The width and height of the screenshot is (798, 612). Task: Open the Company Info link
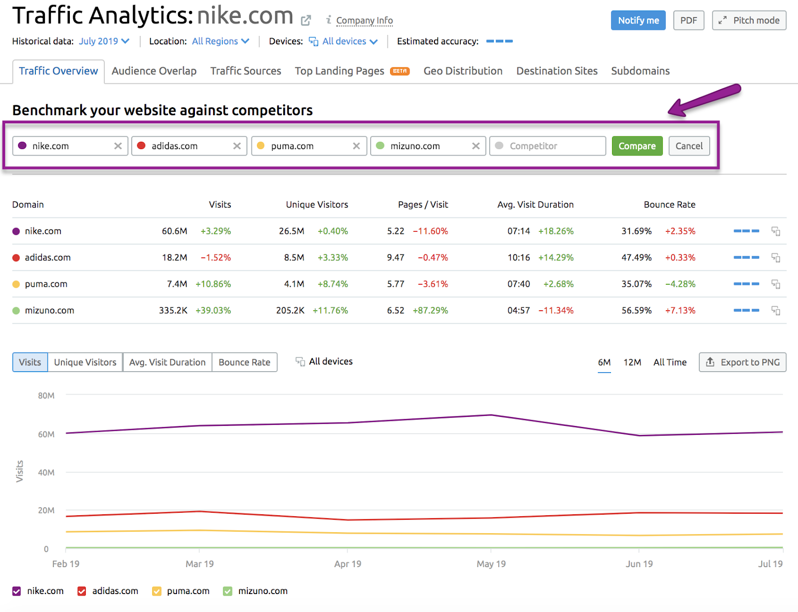(365, 20)
